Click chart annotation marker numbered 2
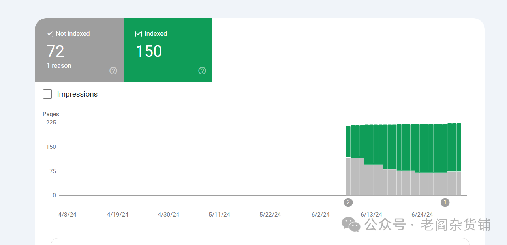Viewport: 507px width, 245px height. click(348, 202)
